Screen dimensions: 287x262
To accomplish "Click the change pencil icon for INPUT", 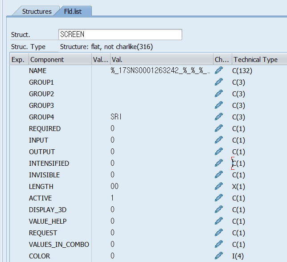I will point(219,140).
